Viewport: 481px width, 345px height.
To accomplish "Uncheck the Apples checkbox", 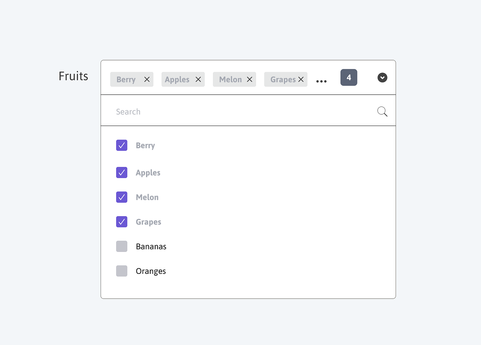I will pos(122,172).
